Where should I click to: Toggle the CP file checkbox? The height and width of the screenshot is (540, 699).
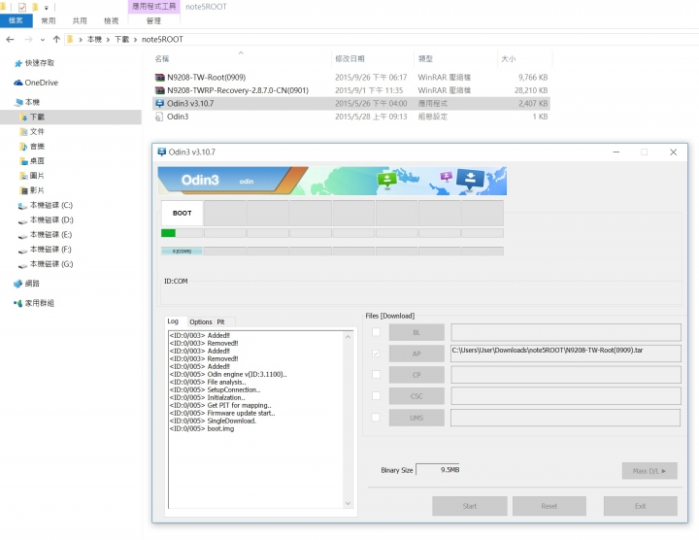tap(377, 375)
